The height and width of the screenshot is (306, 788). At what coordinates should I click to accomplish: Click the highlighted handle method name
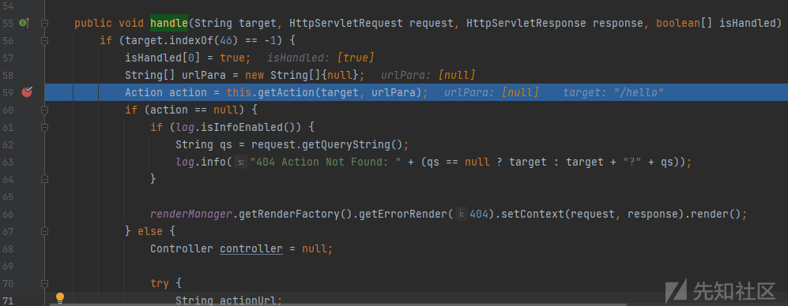(x=169, y=23)
